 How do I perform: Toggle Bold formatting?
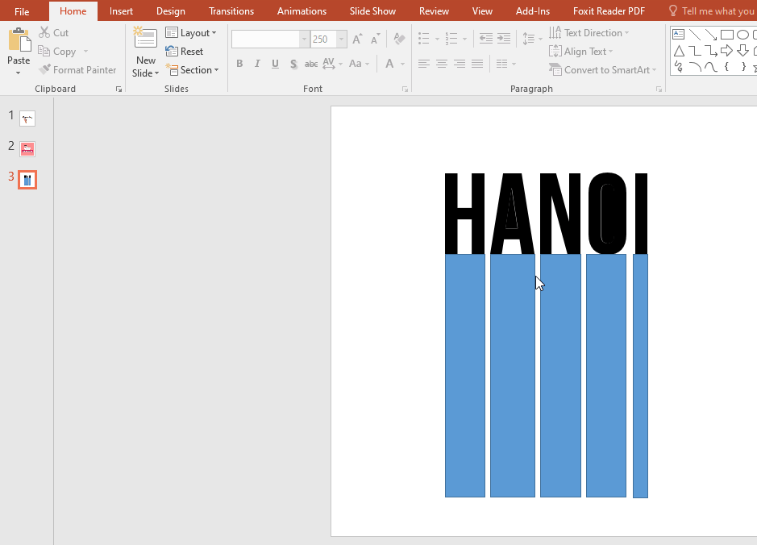point(239,64)
